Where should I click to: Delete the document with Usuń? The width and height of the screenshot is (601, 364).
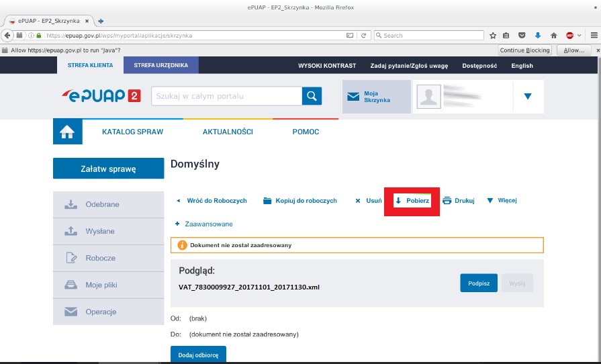(368, 201)
